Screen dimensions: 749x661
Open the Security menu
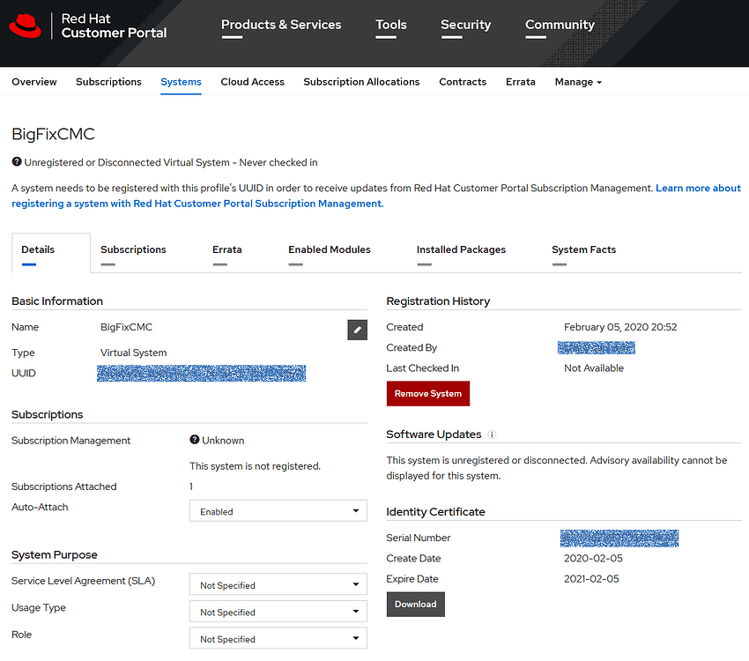465,25
